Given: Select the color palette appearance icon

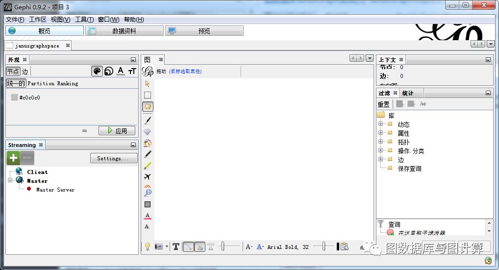Looking at the screenshot, I should pyautogui.click(x=97, y=71).
